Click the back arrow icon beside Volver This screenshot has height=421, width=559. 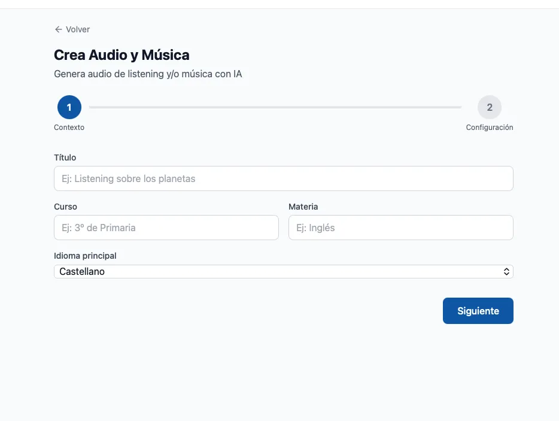tap(59, 29)
